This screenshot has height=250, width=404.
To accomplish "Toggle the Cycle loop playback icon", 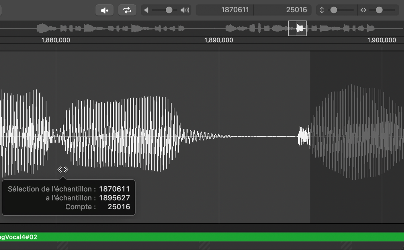I will pos(127,10).
